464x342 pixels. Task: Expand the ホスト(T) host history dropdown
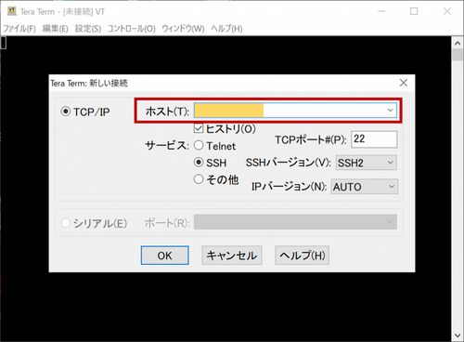390,111
